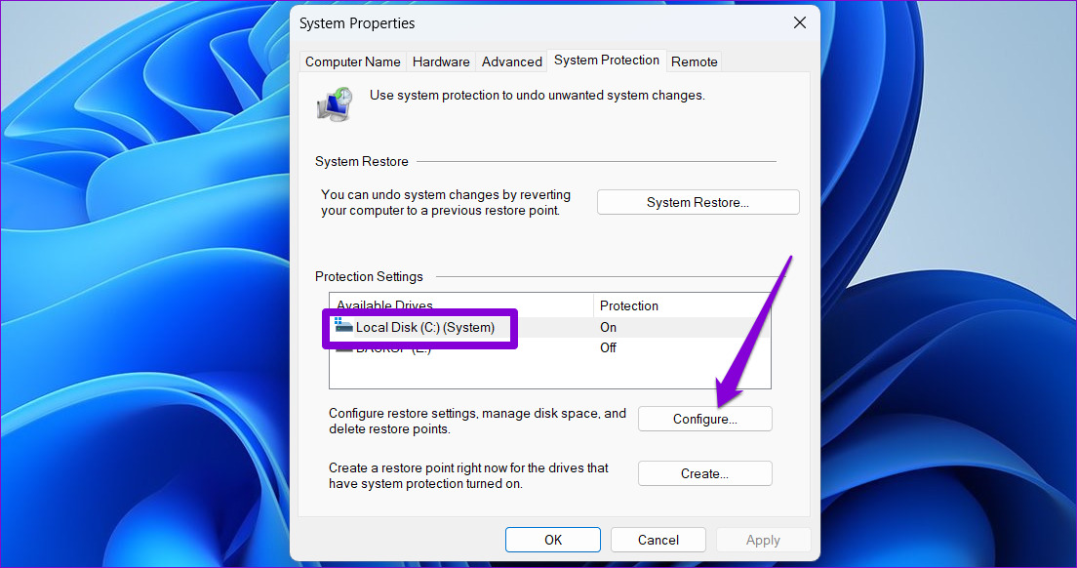Select the System Protection tab
The image size is (1077, 568).
(x=606, y=61)
